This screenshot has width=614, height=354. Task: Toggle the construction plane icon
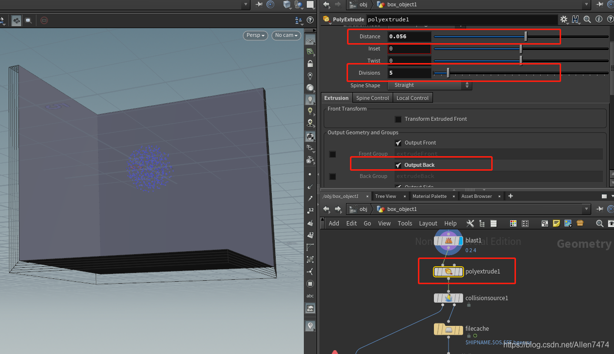click(310, 51)
